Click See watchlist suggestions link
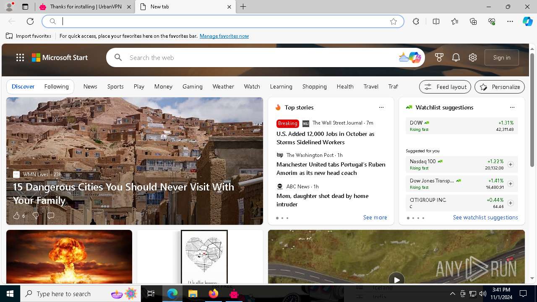The image size is (537, 302). [485, 217]
